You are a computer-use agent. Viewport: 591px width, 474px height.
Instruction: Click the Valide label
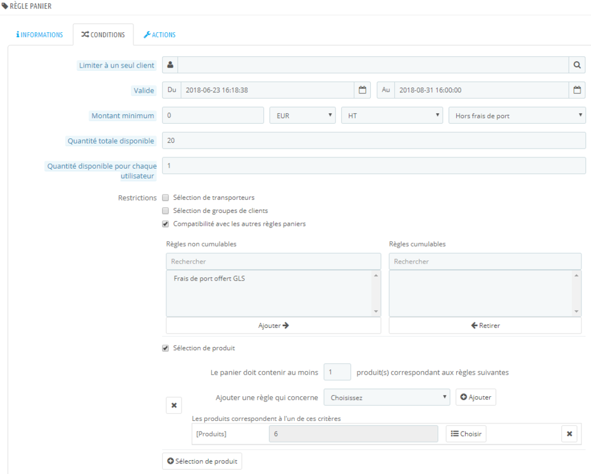coord(144,91)
